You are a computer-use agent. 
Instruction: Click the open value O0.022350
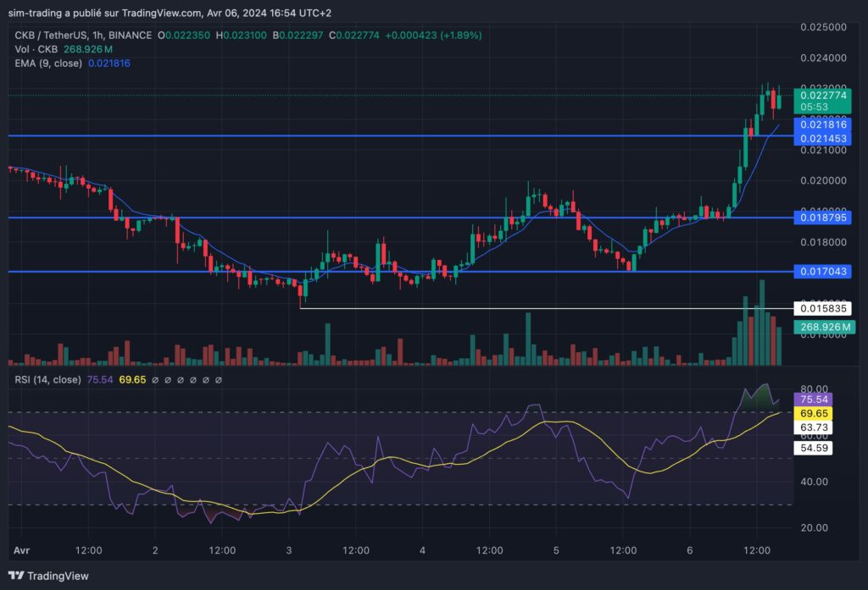pyautogui.click(x=184, y=36)
